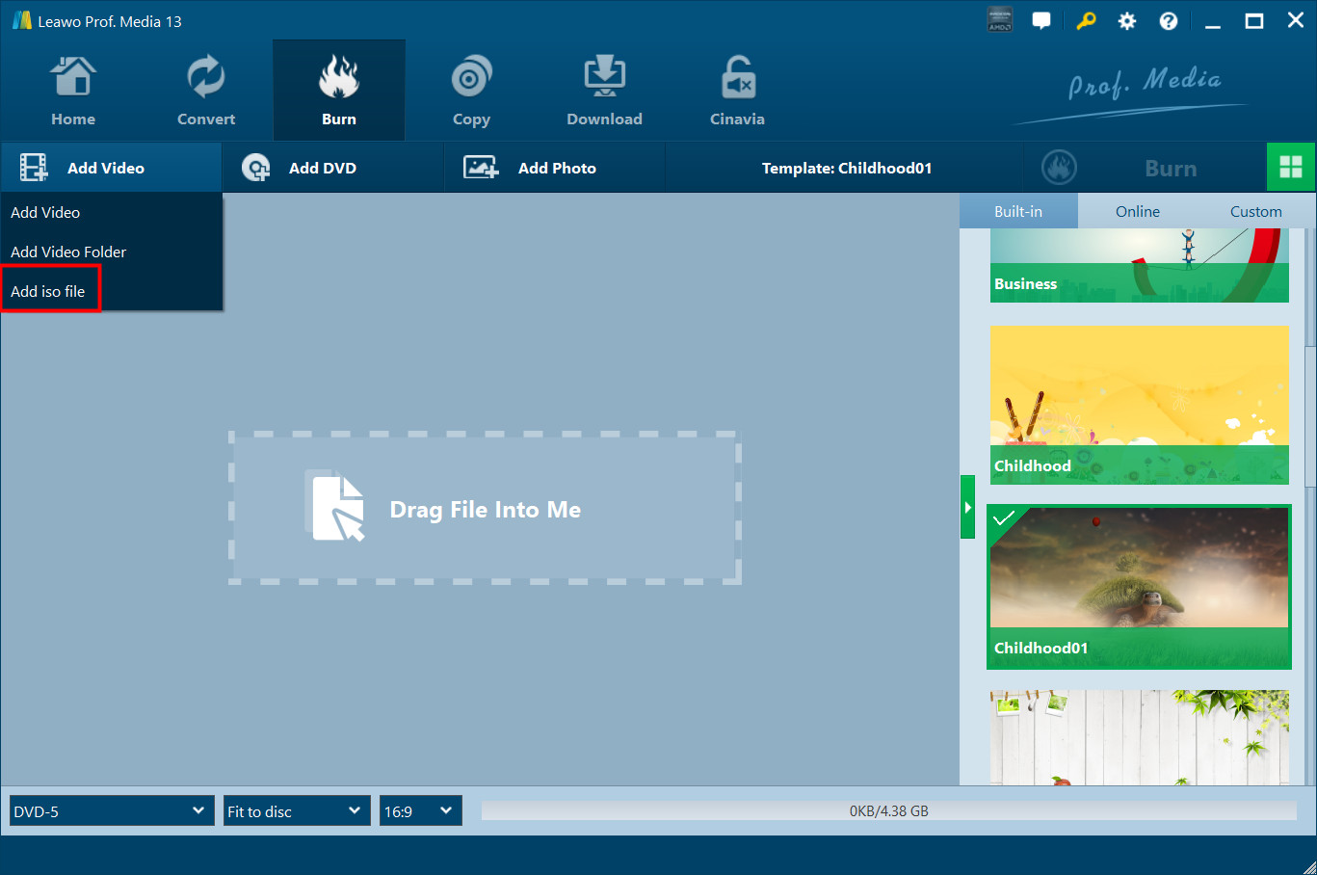The height and width of the screenshot is (875, 1317).
Task: Click the Add DVD button
Action: (x=322, y=168)
